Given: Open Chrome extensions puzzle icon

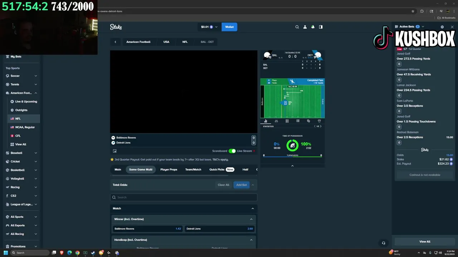Looking at the screenshot, I should click(422, 11).
